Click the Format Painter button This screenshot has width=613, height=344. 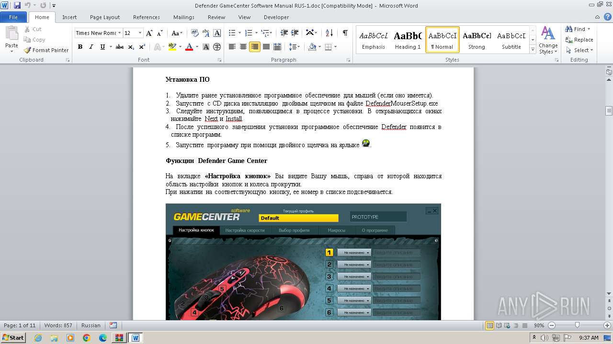pos(46,50)
